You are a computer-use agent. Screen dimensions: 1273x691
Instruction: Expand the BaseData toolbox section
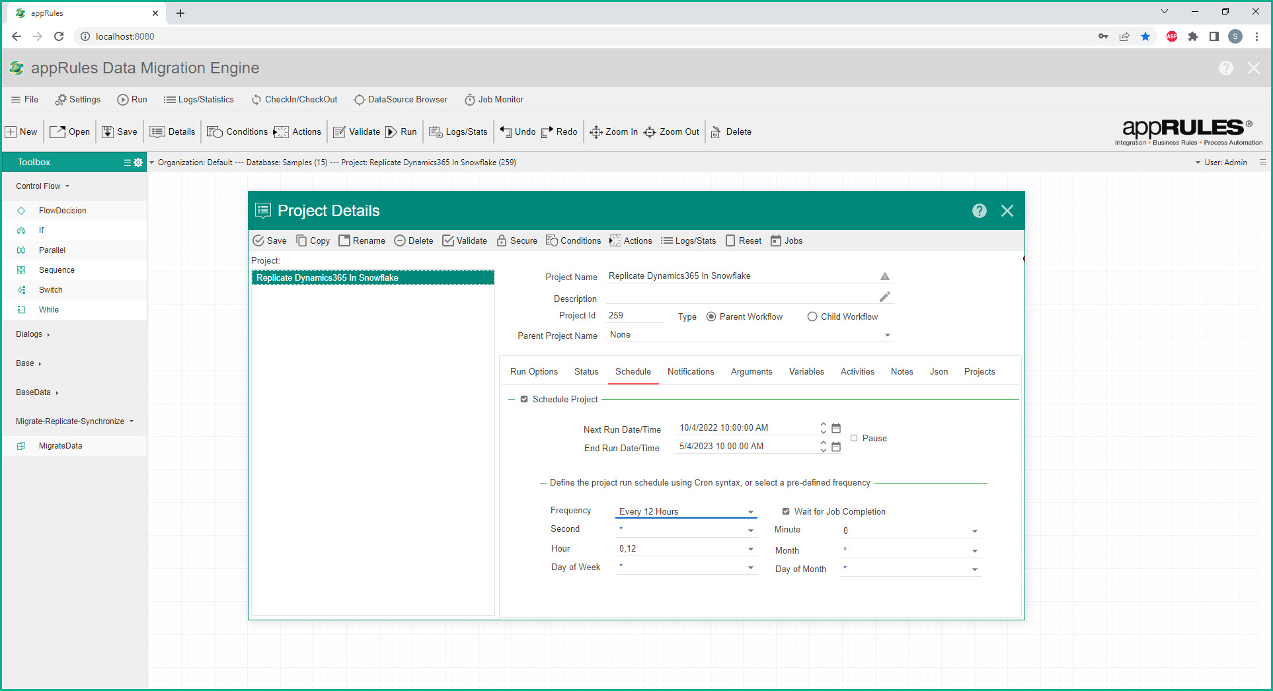[x=37, y=392]
